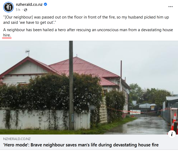Click the misspelled word 'hire.'
This screenshot has width=178, height=153.
click(x=7, y=35)
